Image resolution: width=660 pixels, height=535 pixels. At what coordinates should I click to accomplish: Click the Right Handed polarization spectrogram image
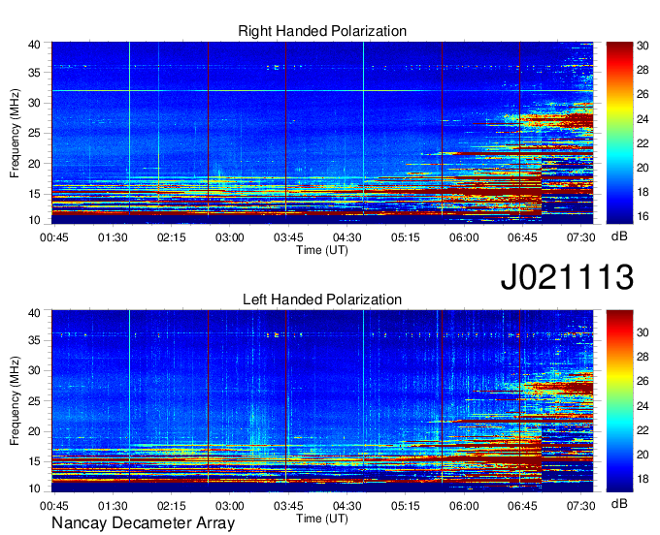tap(322, 133)
